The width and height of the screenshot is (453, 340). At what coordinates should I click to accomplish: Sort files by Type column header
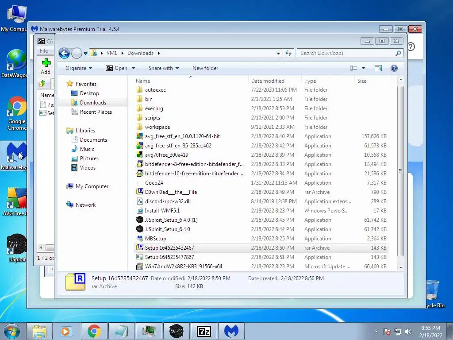coord(328,81)
